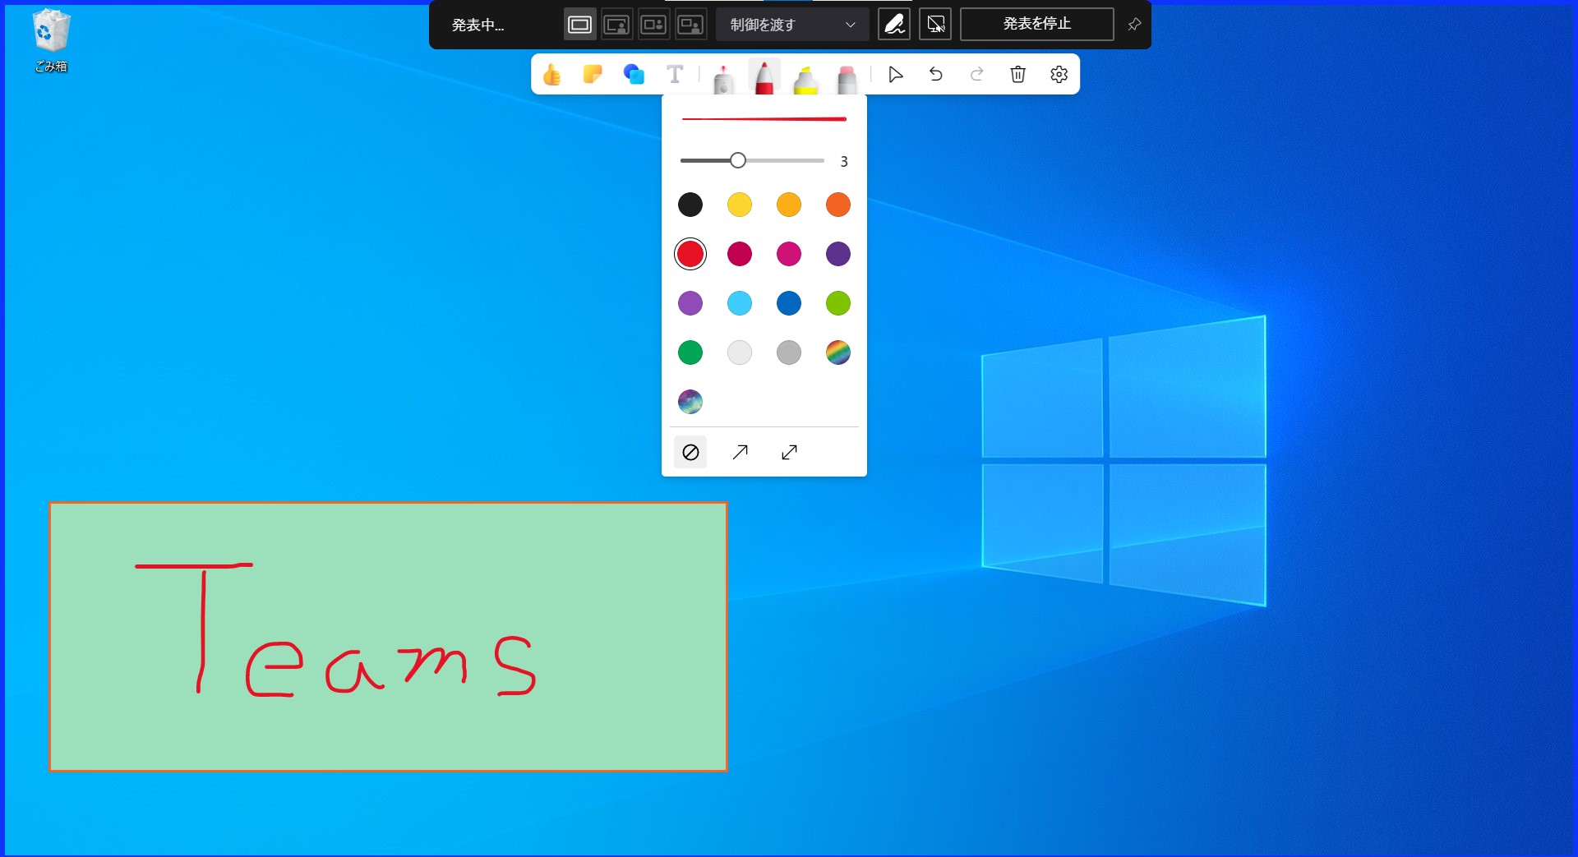Pick the selected red color swatch
Image resolution: width=1578 pixels, height=857 pixels.
(x=690, y=254)
